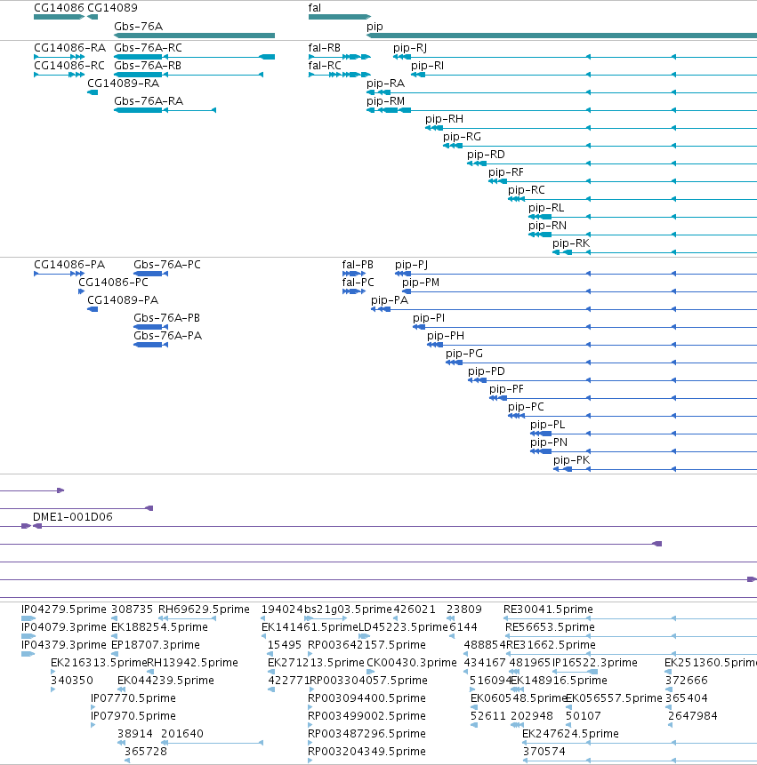Select the long teal pip gene bar
The height and width of the screenshot is (765, 757).
(x=561, y=36)
